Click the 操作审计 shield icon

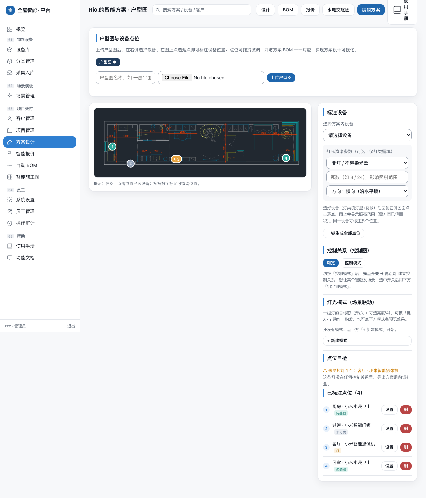pyautogui.click(x=10, y=223)
